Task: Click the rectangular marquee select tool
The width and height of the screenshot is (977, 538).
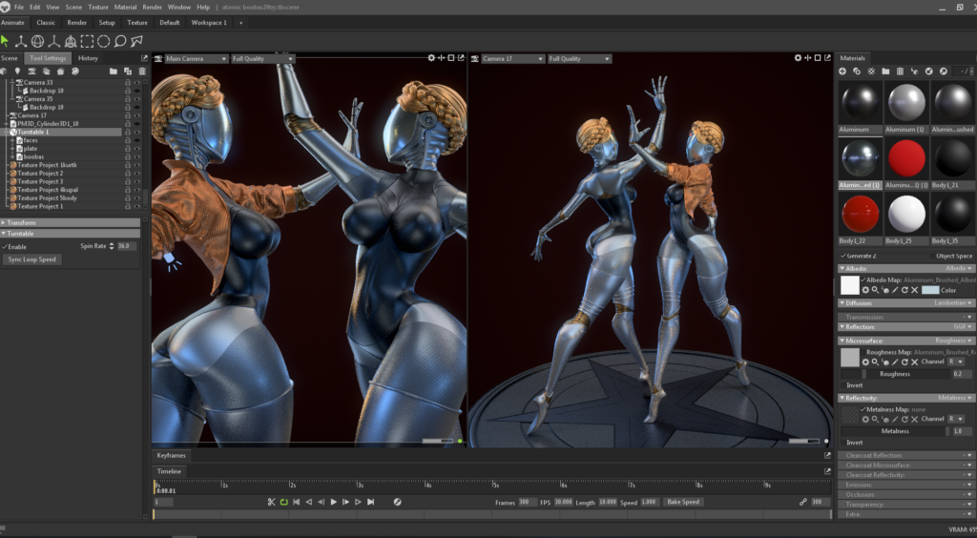Action: (87, 41)
